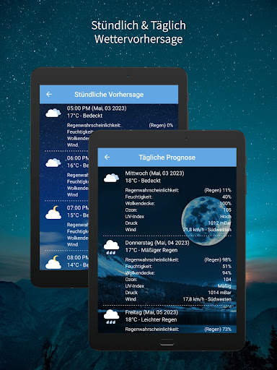This screenshot has height=370, width=277.
Task: Select Donnerstag Druck label
Action: click(x=131, y=293)
